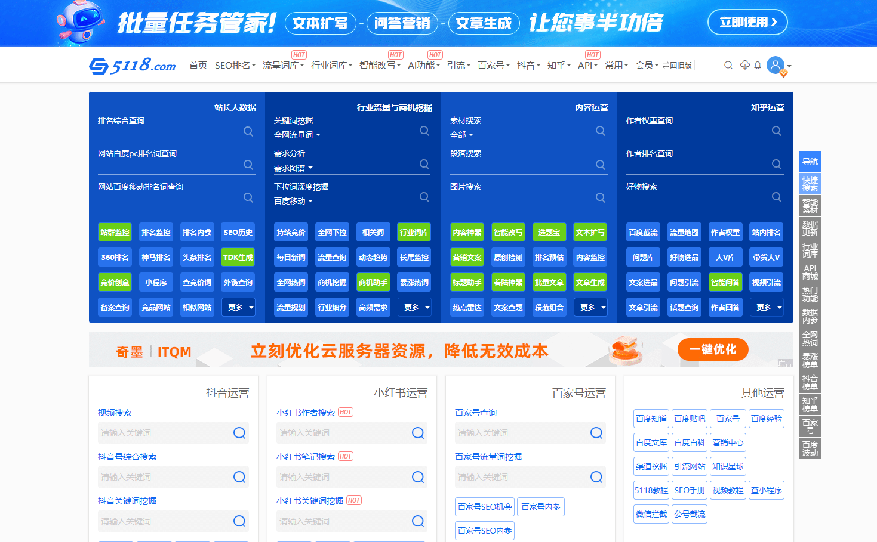
Task: Open the 百度贴吧 link under 其他运营
Action: [x=690, y=418]
